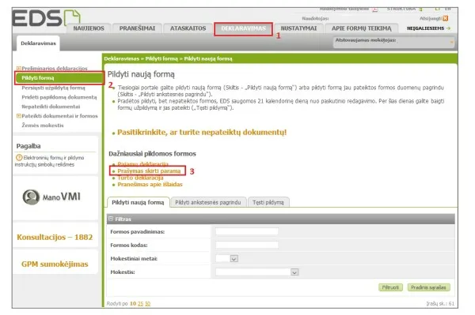Screen dimensions: 475x315
Task: Click the Mano VMI banner
Action: point(51,197)
